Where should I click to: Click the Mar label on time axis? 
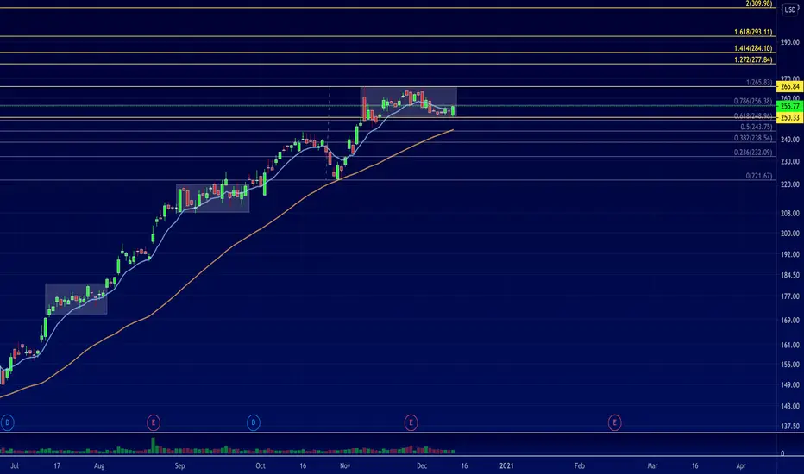point(652,465)
